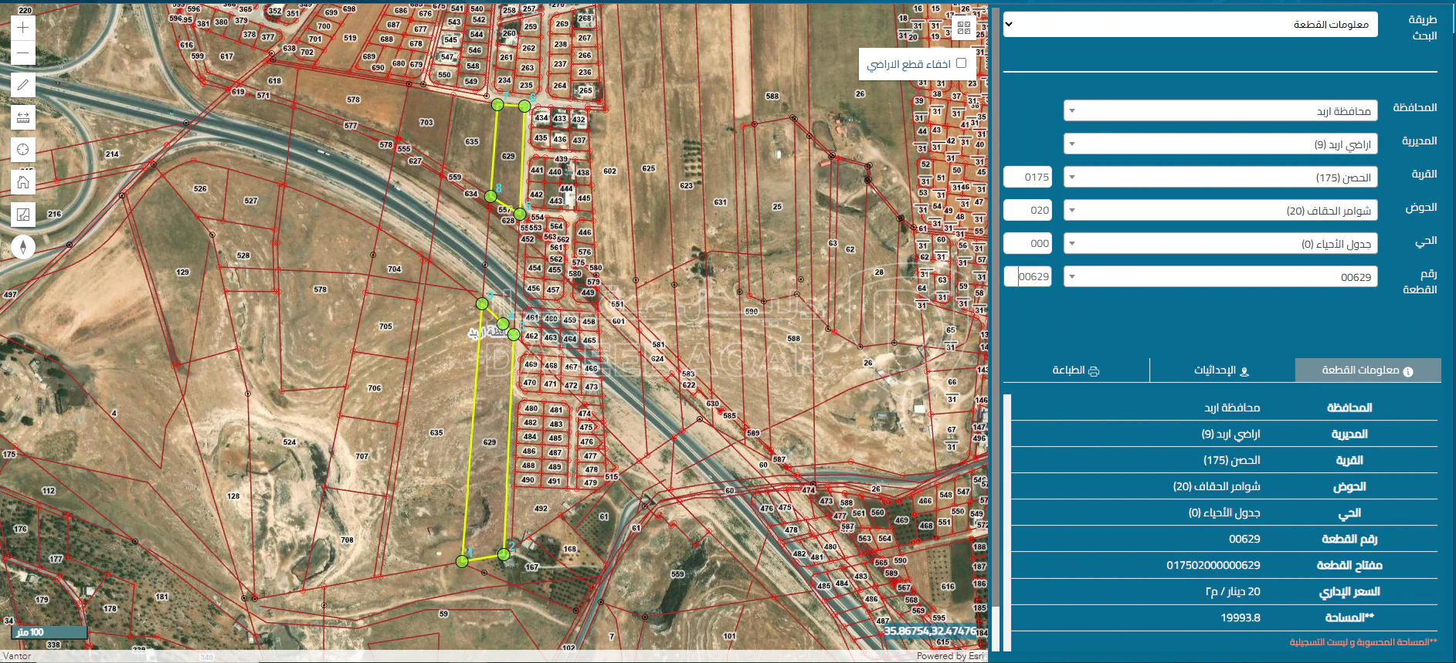Select map parcel label 708
The width and height of the screenshot is (1456, 663).
point(348,540)
